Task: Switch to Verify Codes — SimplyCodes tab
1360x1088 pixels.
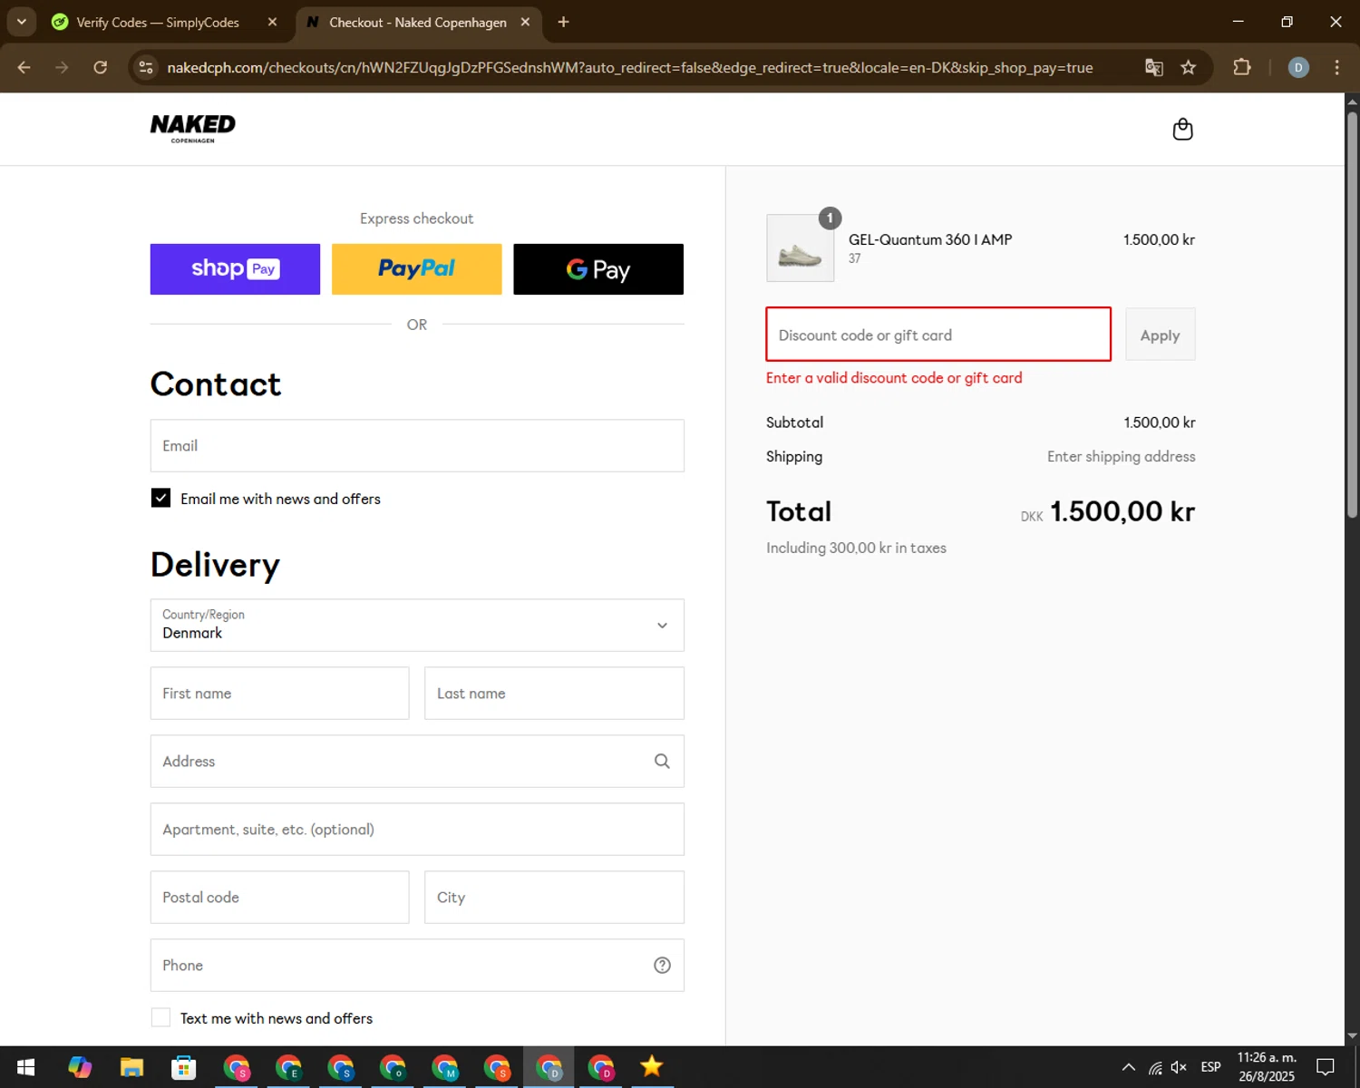Action: 158,22
